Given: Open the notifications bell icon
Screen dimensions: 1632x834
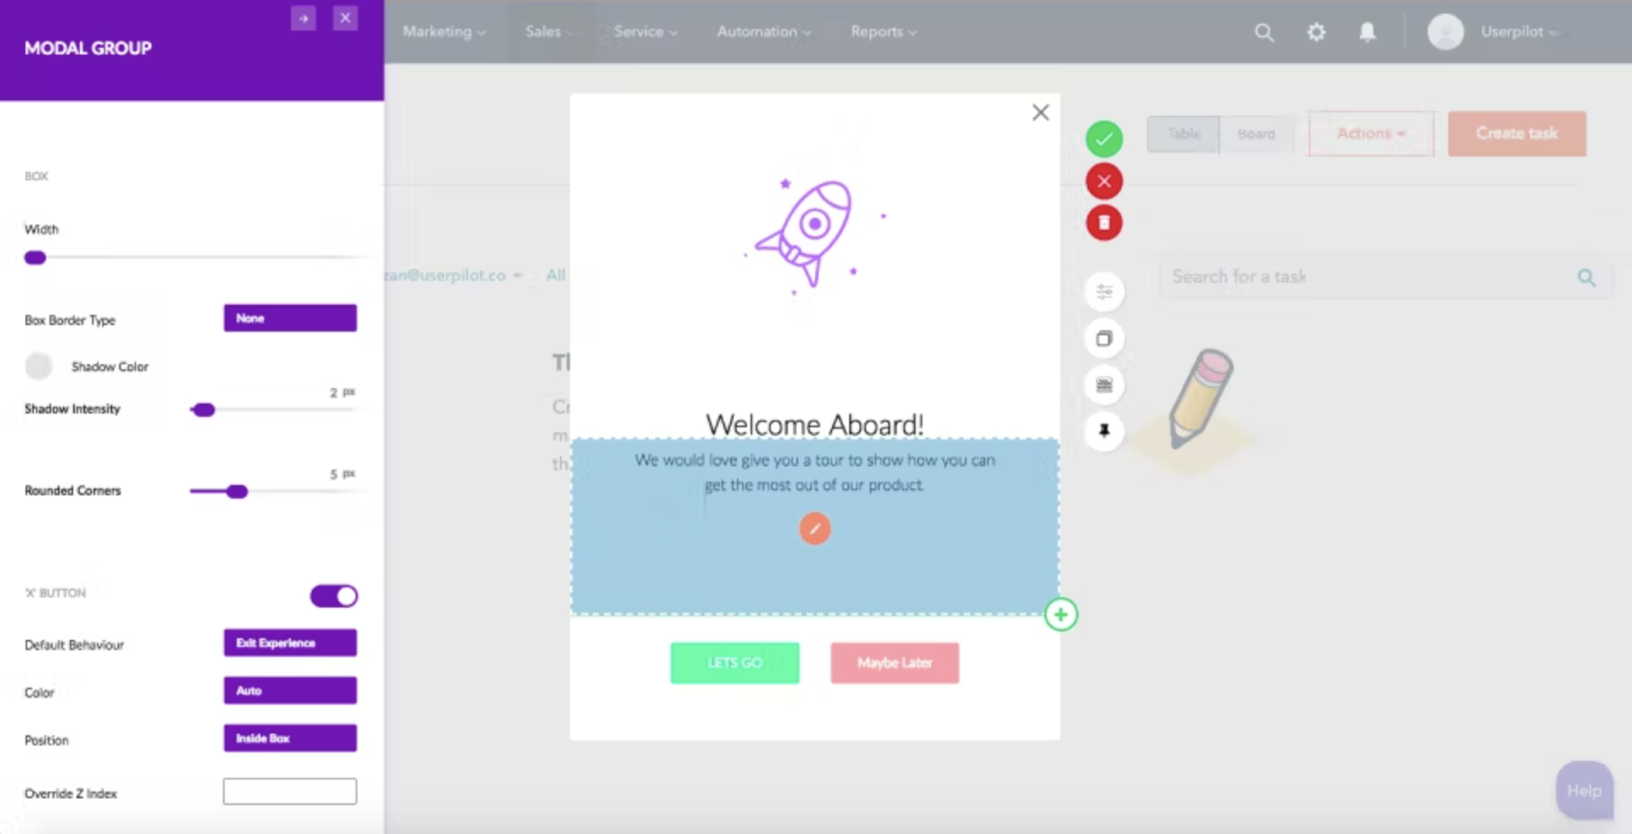Looking at the screenshot, I should (1367, 31).
